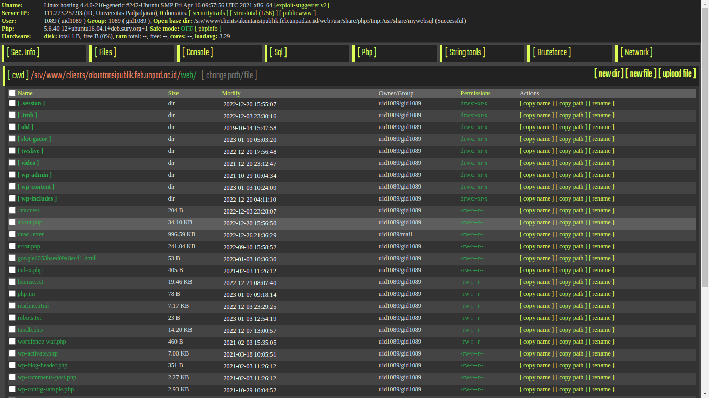The height and width of the screenshot is (398, 709).
Task: Switch to the Files tab
Action: click(x=105, y=52)
